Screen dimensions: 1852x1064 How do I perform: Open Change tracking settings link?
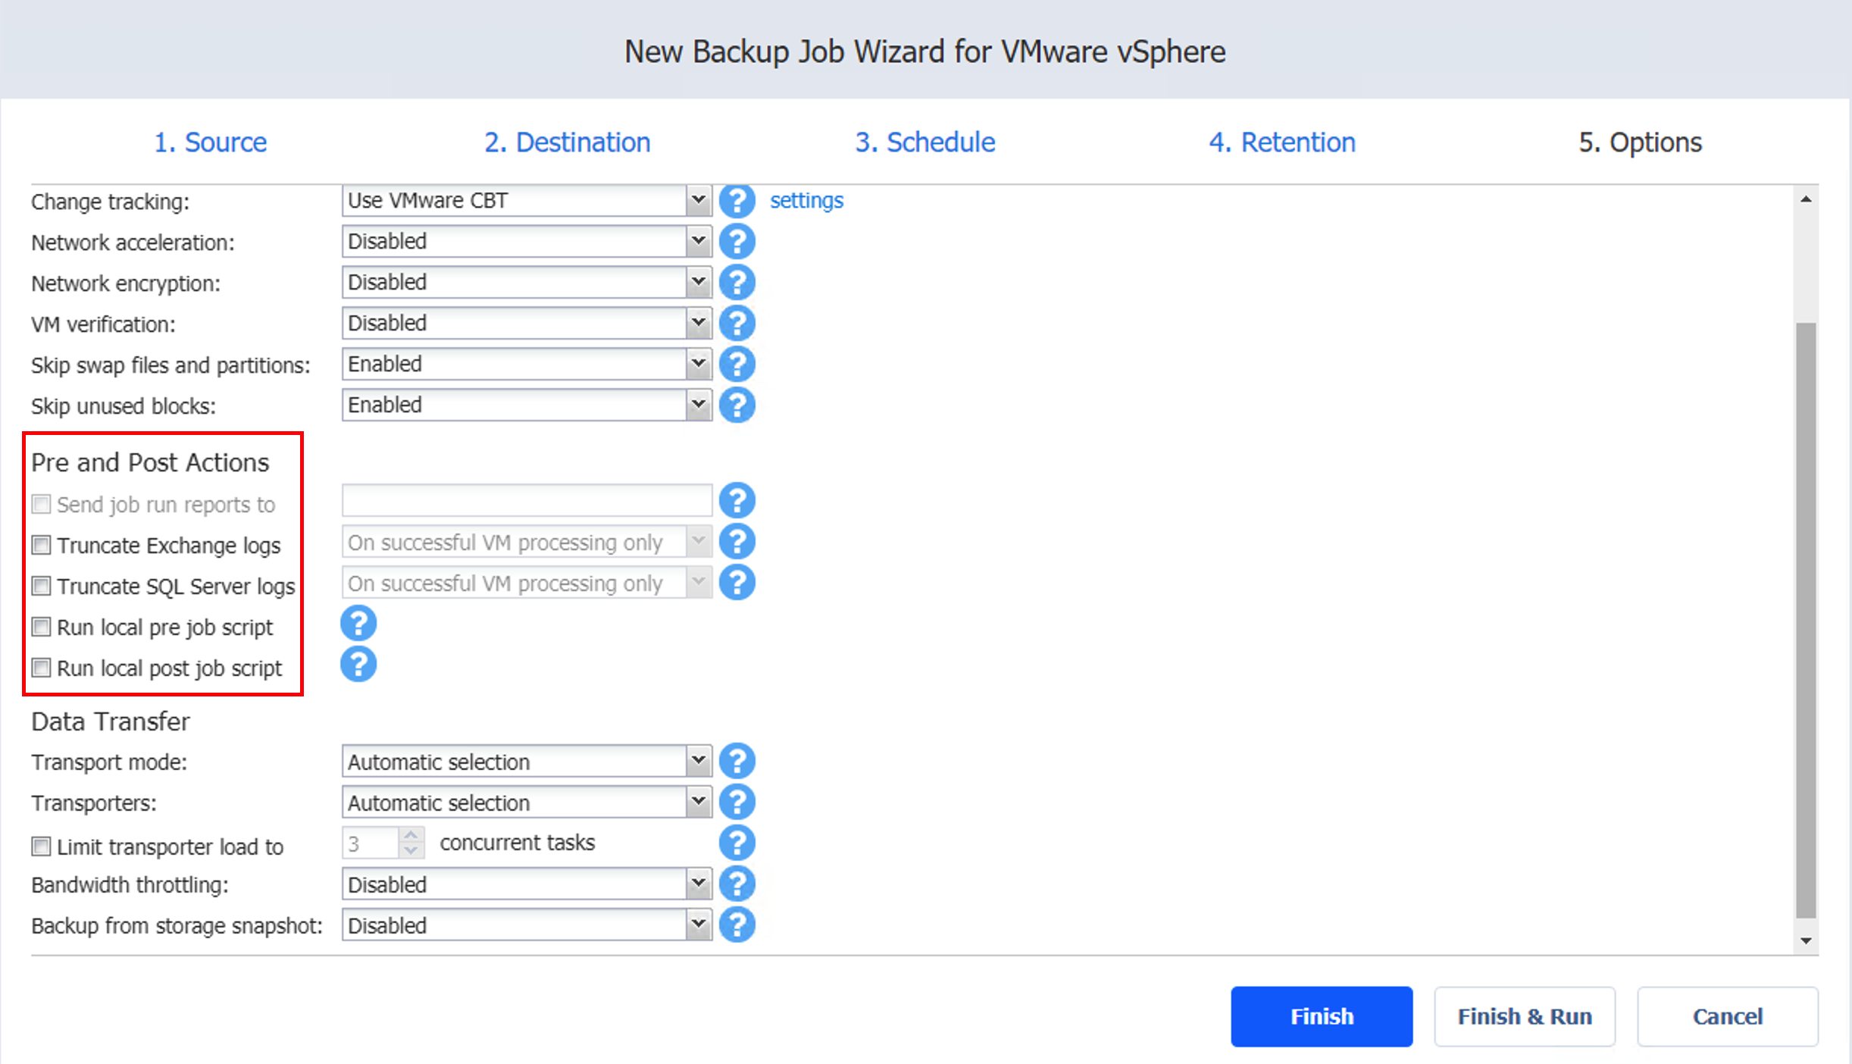(x=806, y=200)
